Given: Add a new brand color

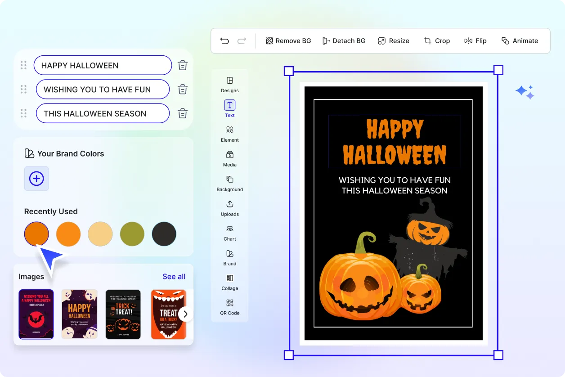Looking at the screenshot, I should (x=36, y=179).
